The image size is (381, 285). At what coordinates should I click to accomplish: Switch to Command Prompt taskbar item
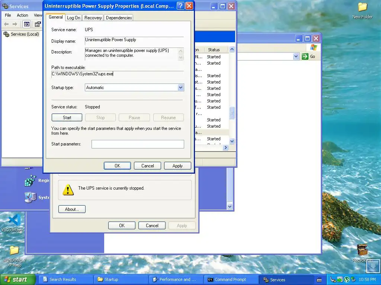[x=231, y=280]
